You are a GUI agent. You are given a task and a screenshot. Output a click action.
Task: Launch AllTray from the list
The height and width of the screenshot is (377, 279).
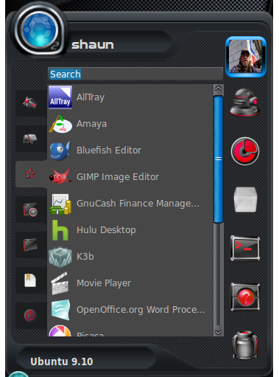130,97
